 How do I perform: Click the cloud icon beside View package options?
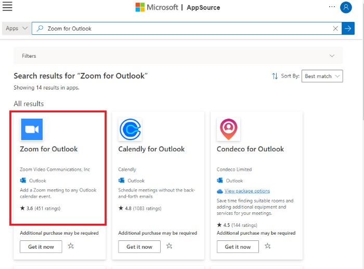coord(220,191)
